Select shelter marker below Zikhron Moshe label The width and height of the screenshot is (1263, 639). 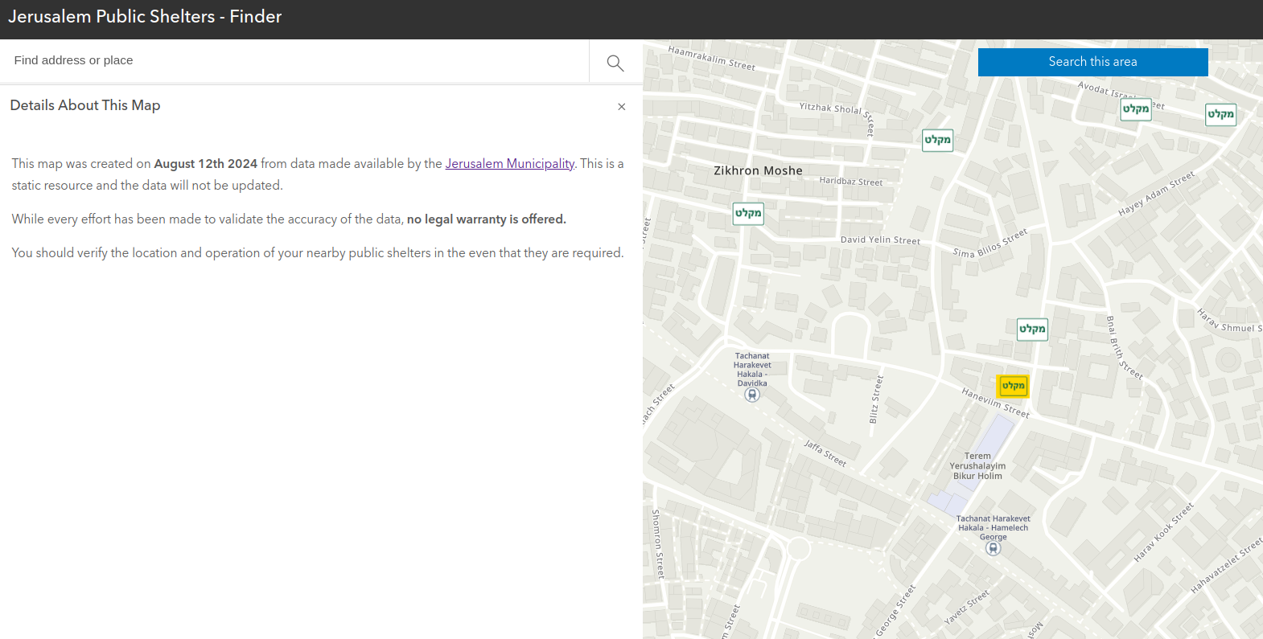click(748, 213)
